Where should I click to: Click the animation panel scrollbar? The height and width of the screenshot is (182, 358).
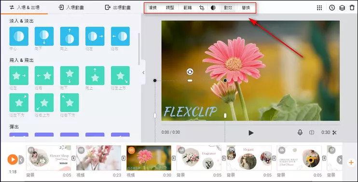tap(139, 49)
